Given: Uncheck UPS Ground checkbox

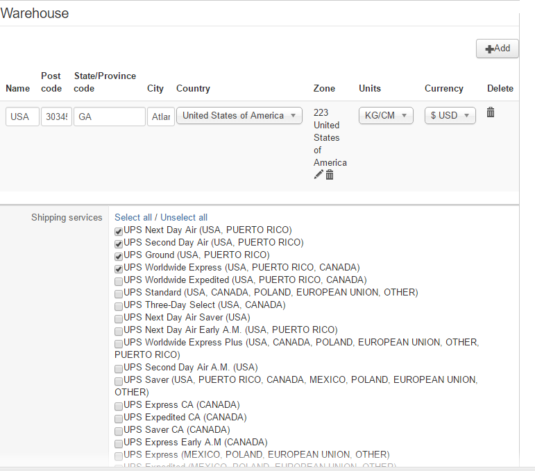Looking at the screenshot, I should (x=119, y=256).
